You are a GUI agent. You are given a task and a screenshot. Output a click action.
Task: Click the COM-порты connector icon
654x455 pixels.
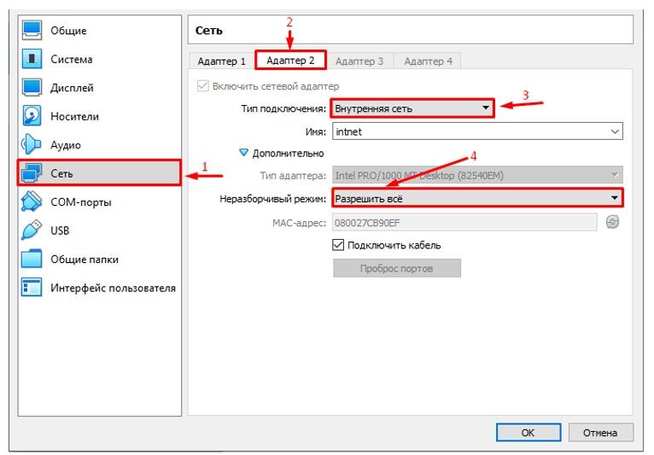32,201
